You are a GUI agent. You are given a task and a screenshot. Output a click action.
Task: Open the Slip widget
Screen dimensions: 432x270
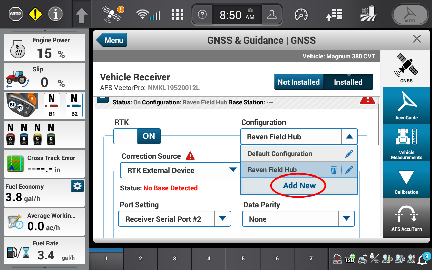(x=44, y=77)
